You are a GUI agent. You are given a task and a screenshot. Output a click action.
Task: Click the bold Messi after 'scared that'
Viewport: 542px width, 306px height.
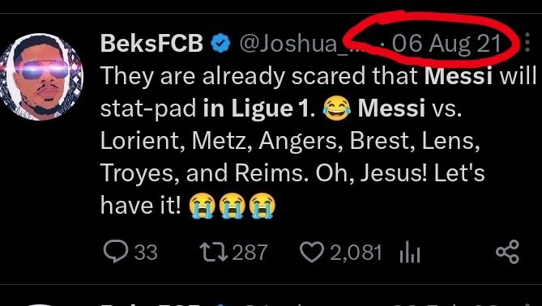(459, 75)
